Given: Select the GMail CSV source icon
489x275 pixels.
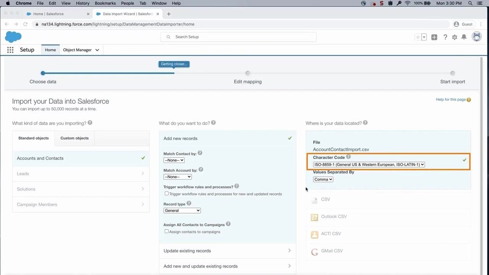Looking at the screenshot, I should point(314,251).
